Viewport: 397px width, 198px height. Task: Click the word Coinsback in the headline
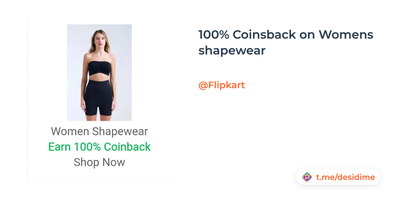(x=264, y=34)
